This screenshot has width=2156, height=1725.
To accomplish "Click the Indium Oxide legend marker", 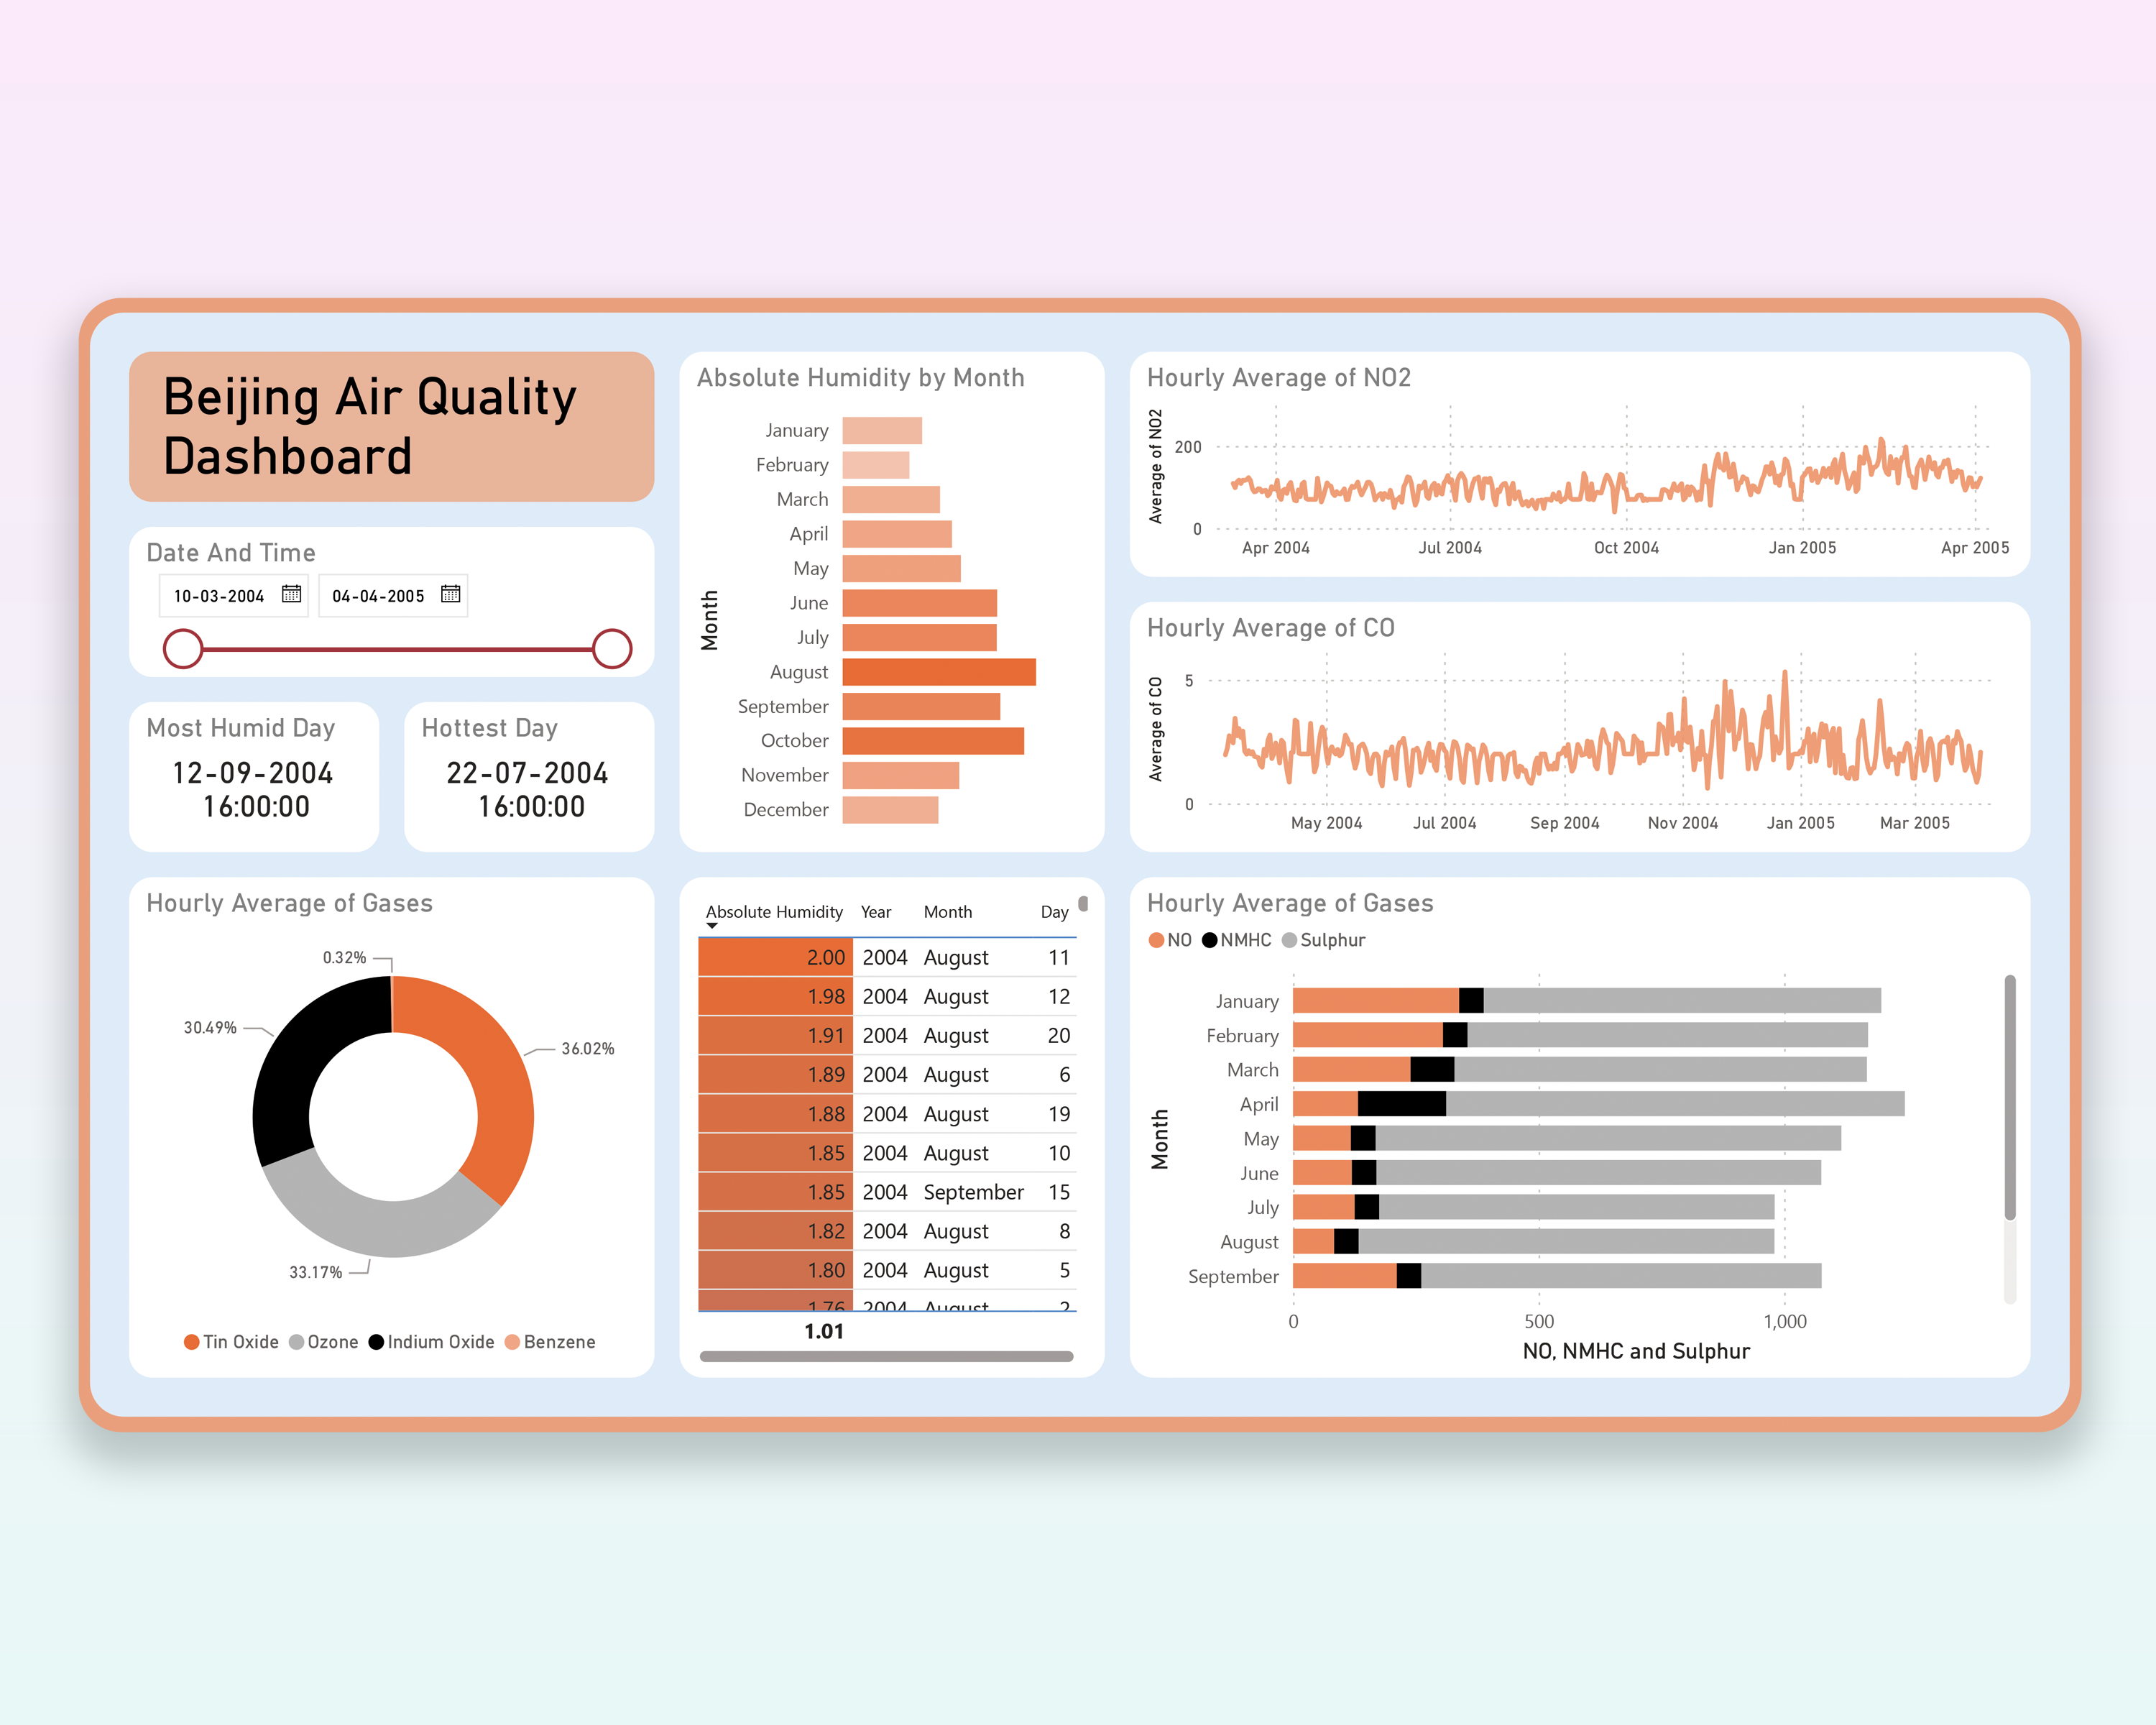I will point(376,1342).
